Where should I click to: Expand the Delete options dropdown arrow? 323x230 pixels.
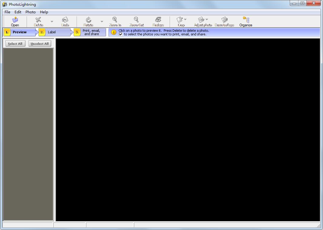point(52,22)
